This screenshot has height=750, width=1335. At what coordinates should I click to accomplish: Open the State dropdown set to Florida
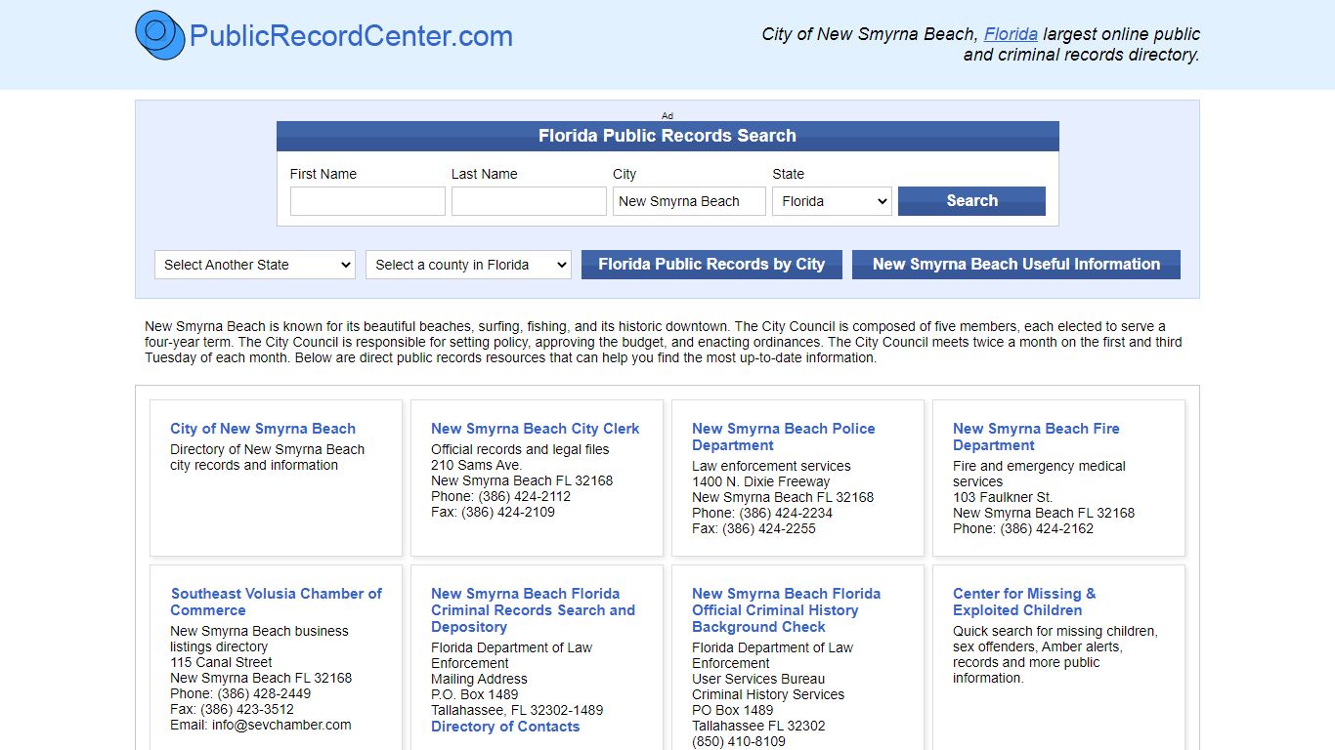(833, 201)
